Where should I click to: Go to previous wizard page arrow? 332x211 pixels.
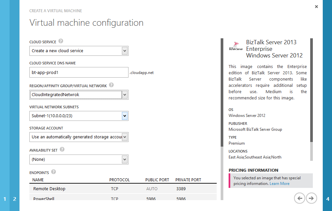coord(300,198)
